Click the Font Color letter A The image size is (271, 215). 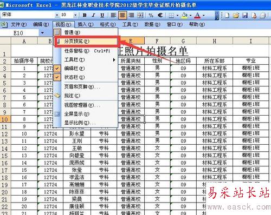click(197, 16)
